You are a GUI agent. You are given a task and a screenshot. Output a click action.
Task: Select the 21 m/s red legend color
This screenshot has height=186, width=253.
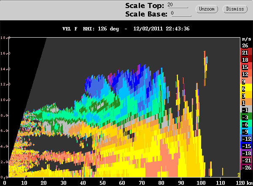click(x=245, y=52)
